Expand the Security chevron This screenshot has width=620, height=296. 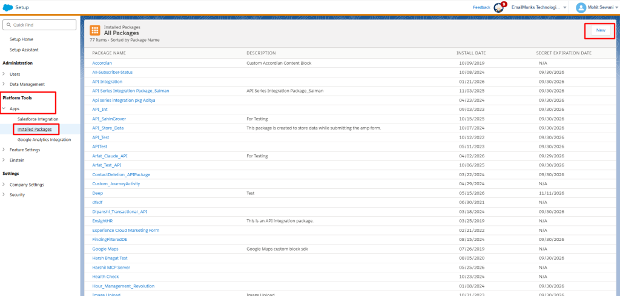pos(4,195)
